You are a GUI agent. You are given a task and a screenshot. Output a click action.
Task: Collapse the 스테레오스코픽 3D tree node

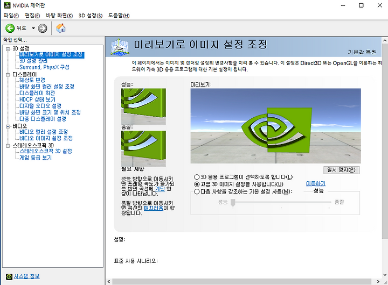[x=8, y=146]
